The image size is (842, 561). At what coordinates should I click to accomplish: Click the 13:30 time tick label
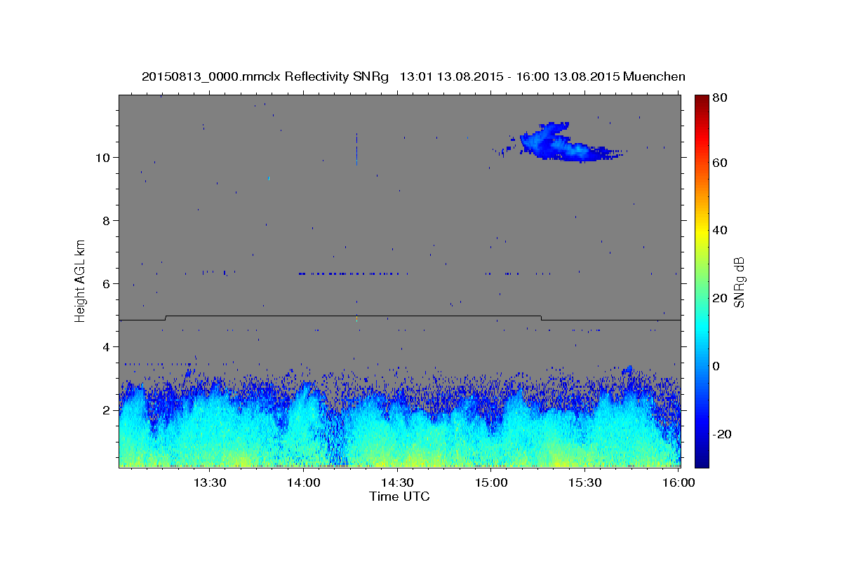click(x=209, y=482)
